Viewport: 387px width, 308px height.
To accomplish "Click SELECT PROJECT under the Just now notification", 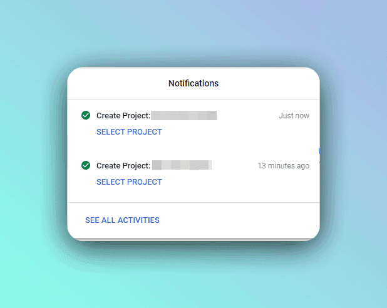I will point(129,132).
